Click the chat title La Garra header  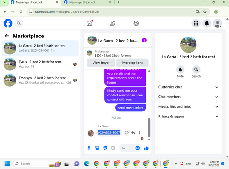coord(118,41)
